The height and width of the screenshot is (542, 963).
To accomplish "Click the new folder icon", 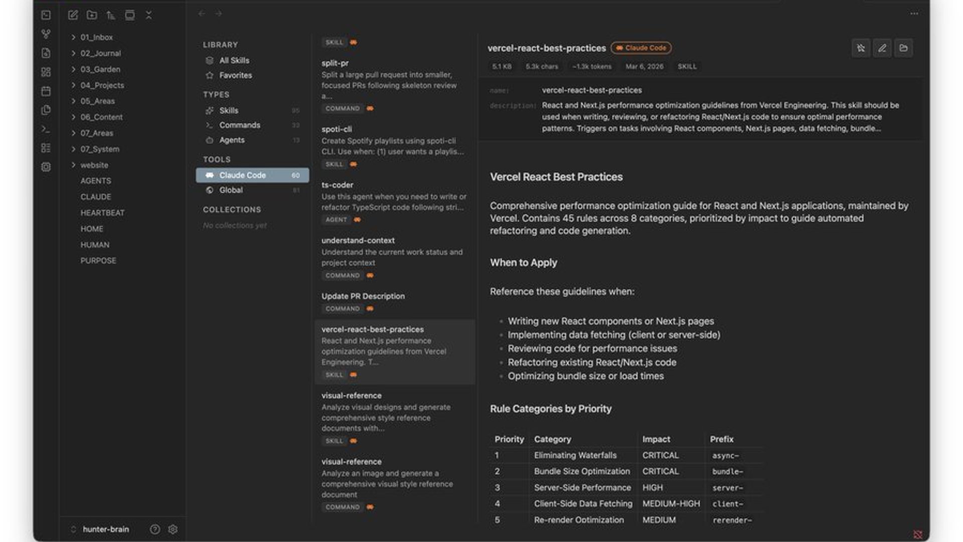I will click(92, 15).
